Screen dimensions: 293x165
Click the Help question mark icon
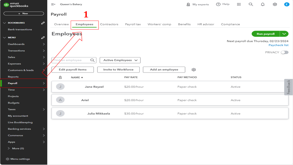tap(218, 4)
